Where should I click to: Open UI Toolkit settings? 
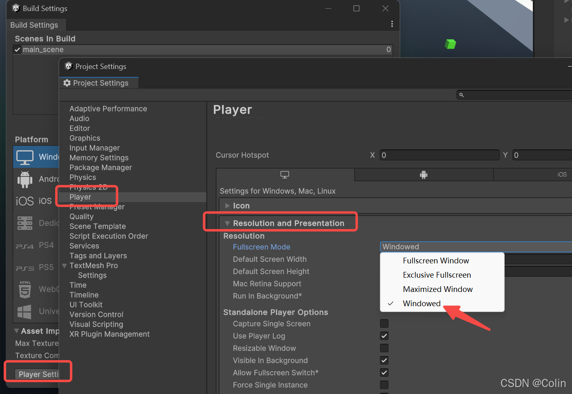pos(86,305)
